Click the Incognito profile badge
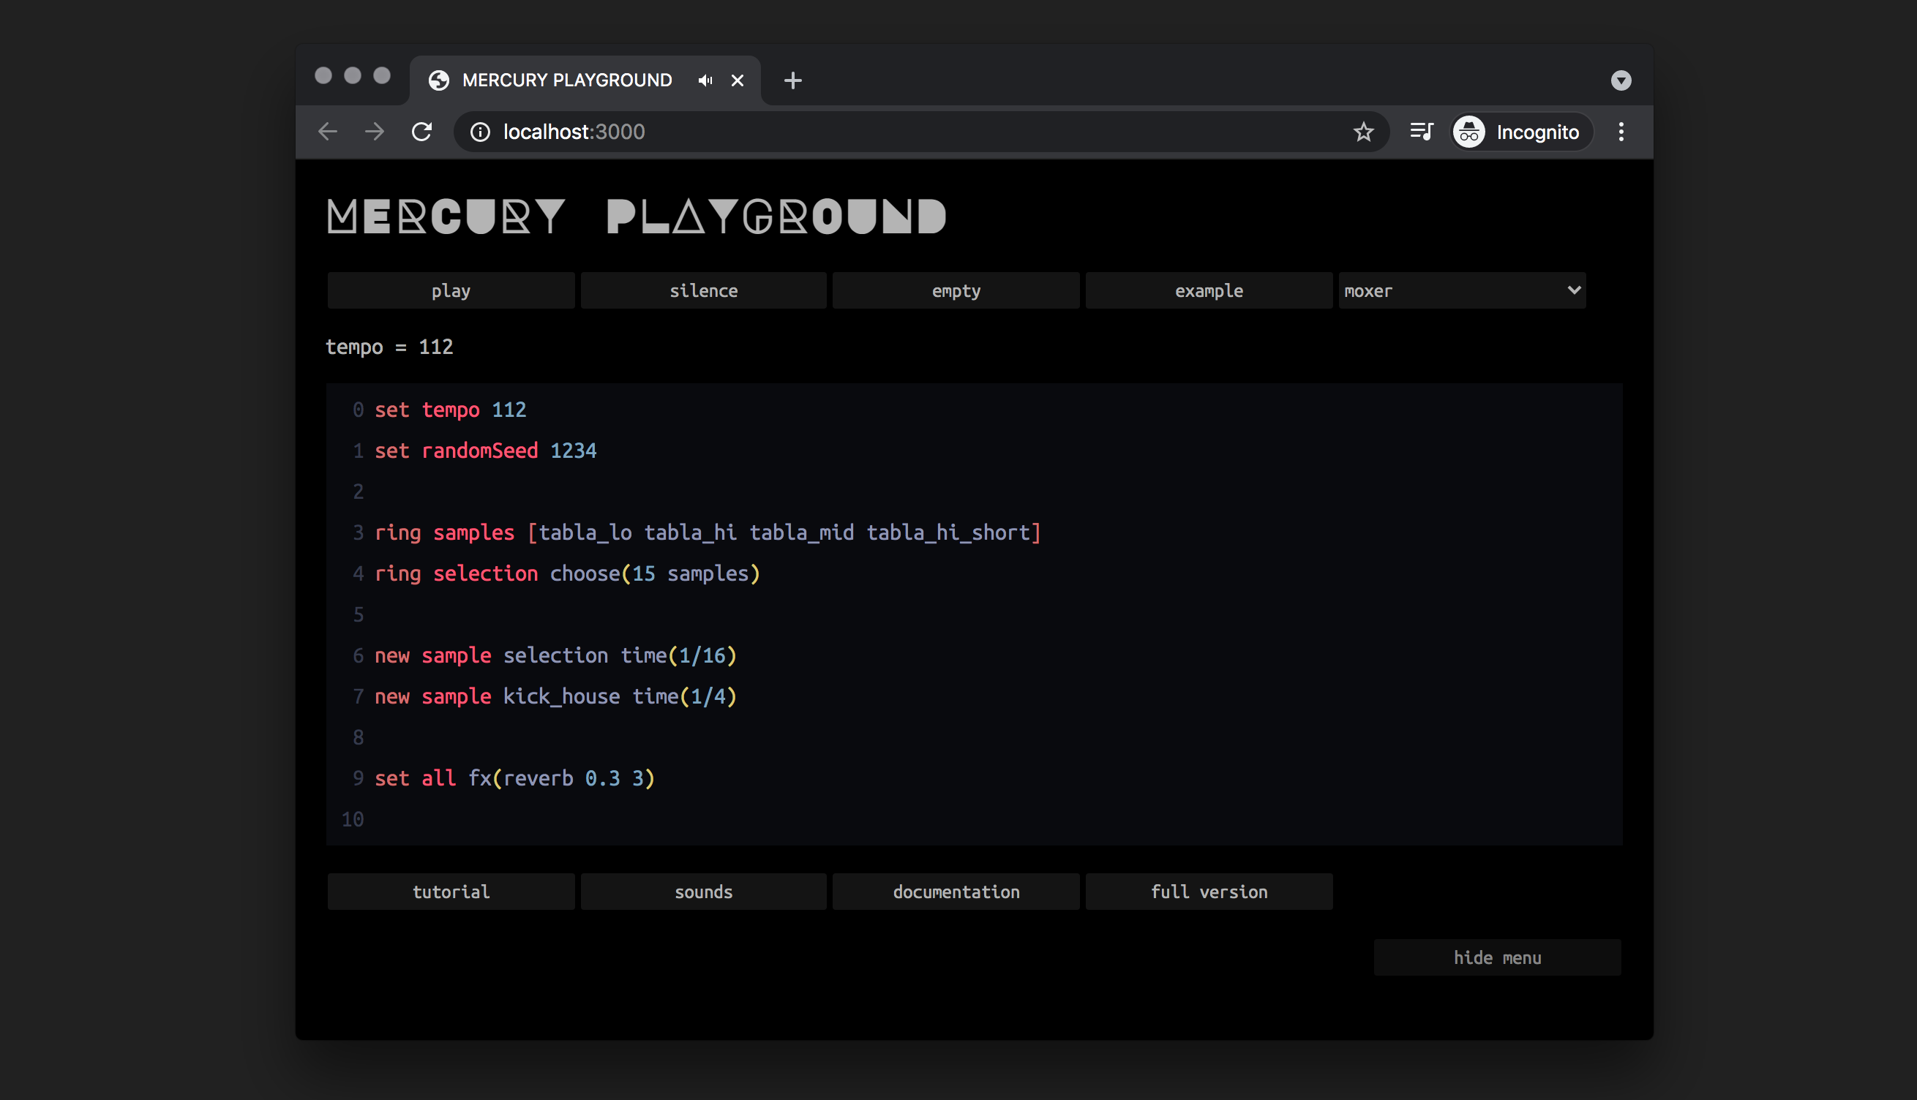Screen dimensions: 1917x1100 (1521, 132)
